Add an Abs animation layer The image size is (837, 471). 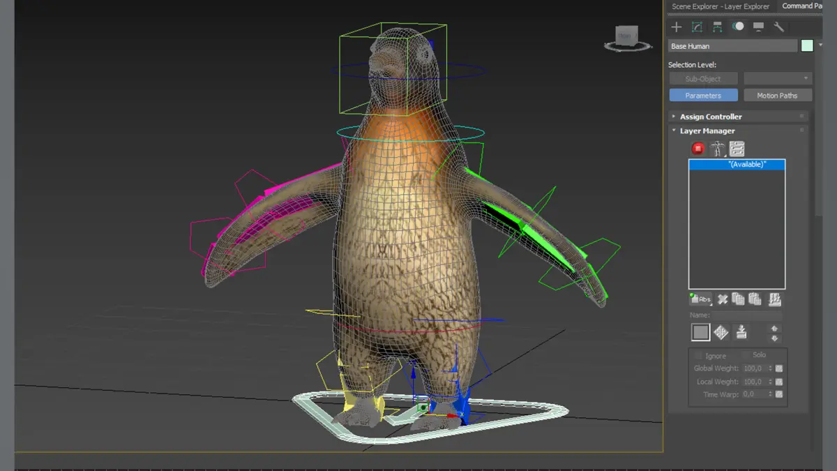coord(700,299)
